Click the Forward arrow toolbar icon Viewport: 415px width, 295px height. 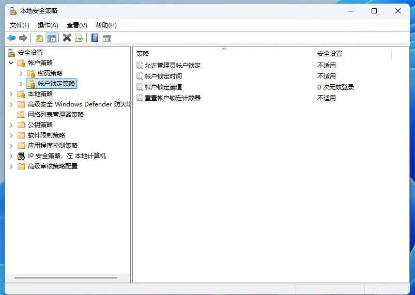(x=23, y=38)
